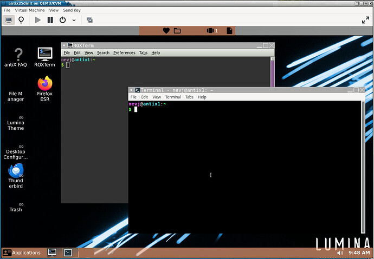Click the volume speaker icon in tray
The height and width of the screenshot is (259, 374).
(340, 253)
